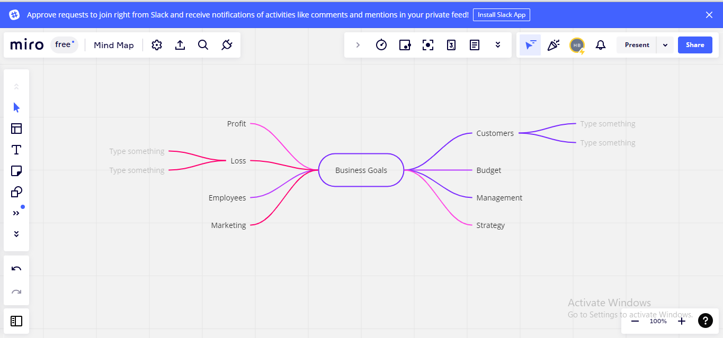
Task: Expand the Present options dropdown
Action: tap(665, 45)
